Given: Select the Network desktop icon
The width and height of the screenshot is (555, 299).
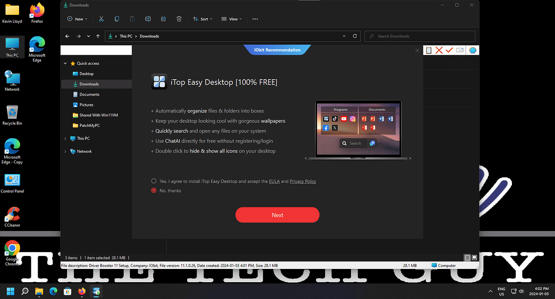Looking at the screenshot, I should (12, 81).
